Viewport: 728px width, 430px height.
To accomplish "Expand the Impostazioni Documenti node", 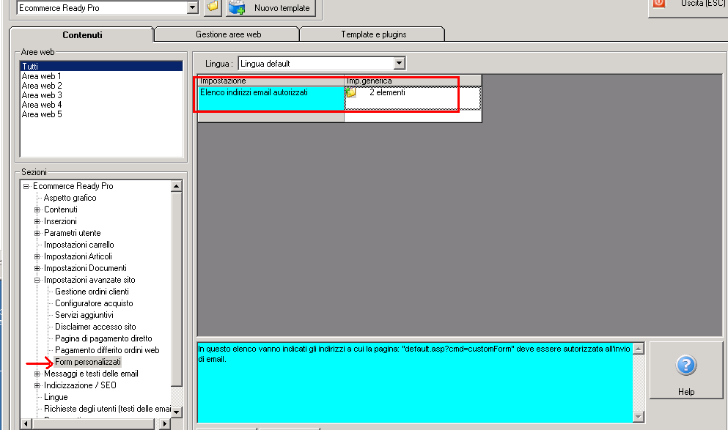I will [x=37, y=268].
